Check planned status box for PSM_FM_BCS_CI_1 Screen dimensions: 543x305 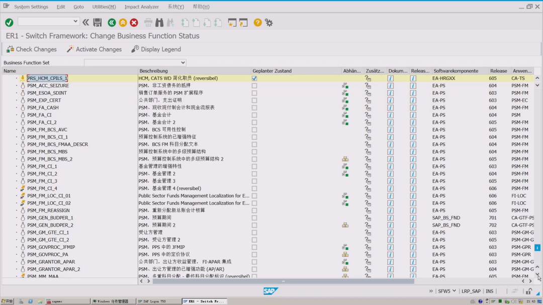254,137
